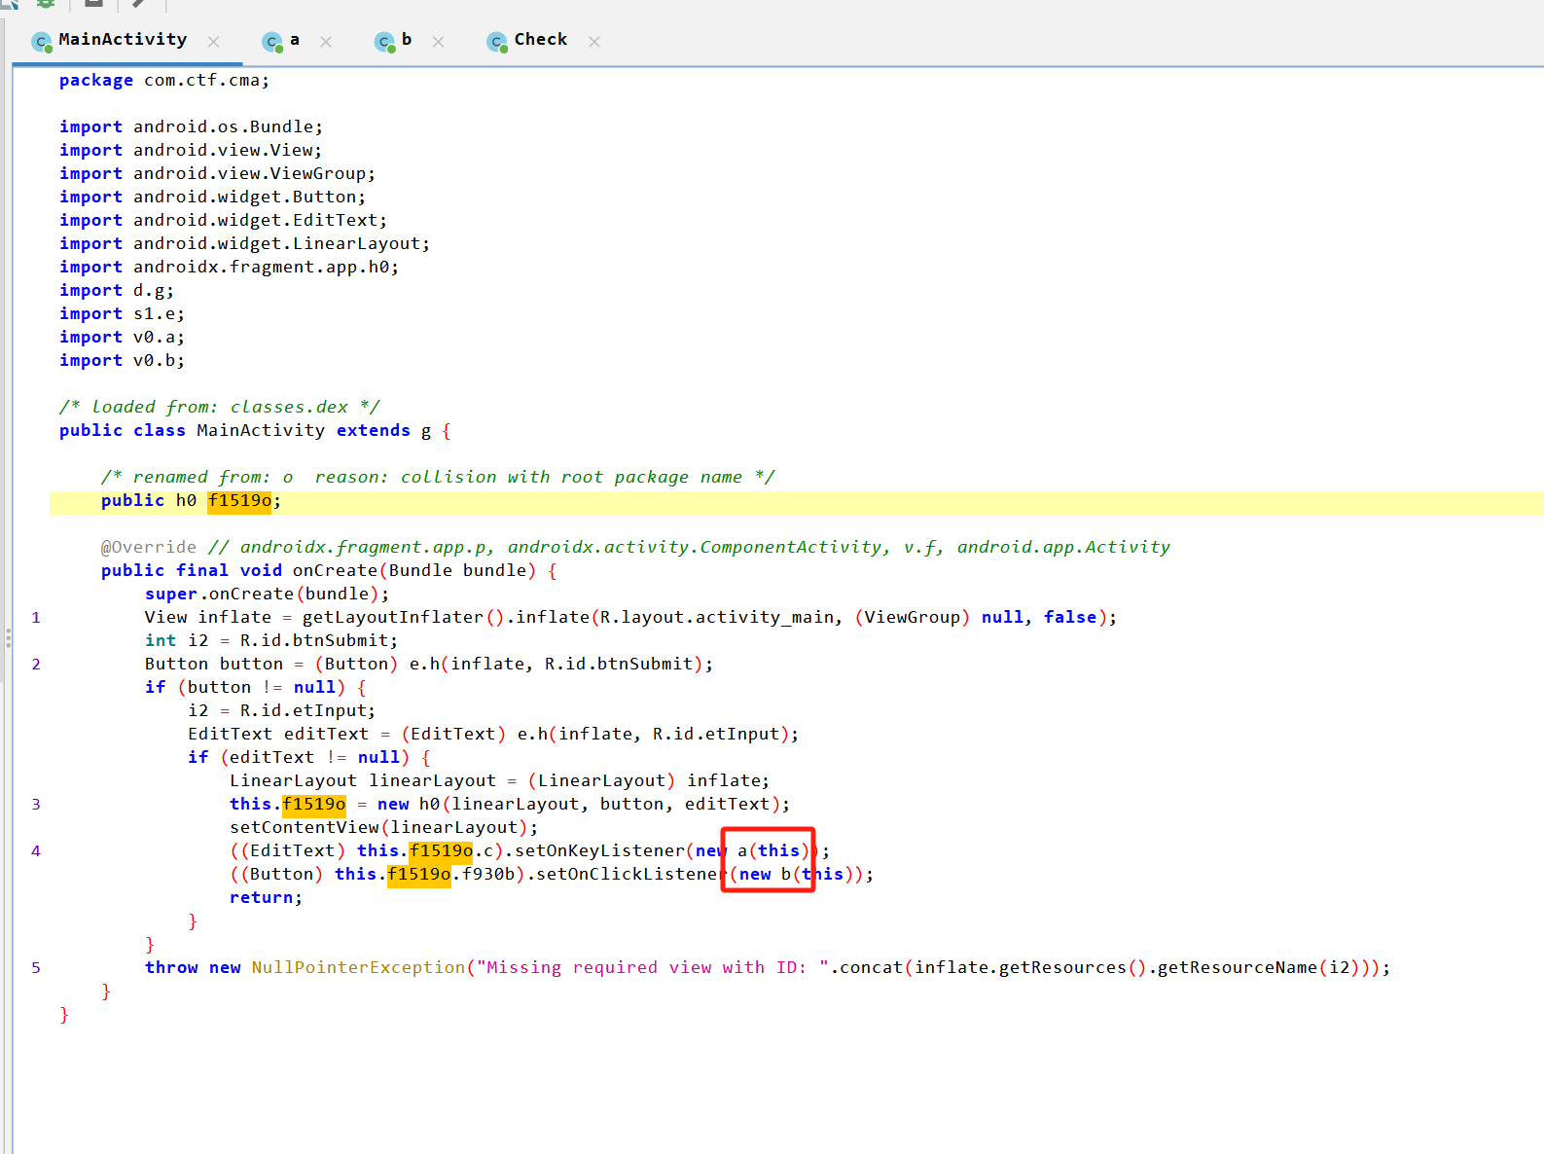1544x1154 pixels.
Task: Click the highlighted f15190o field declaration
Action: click(239, 501)
